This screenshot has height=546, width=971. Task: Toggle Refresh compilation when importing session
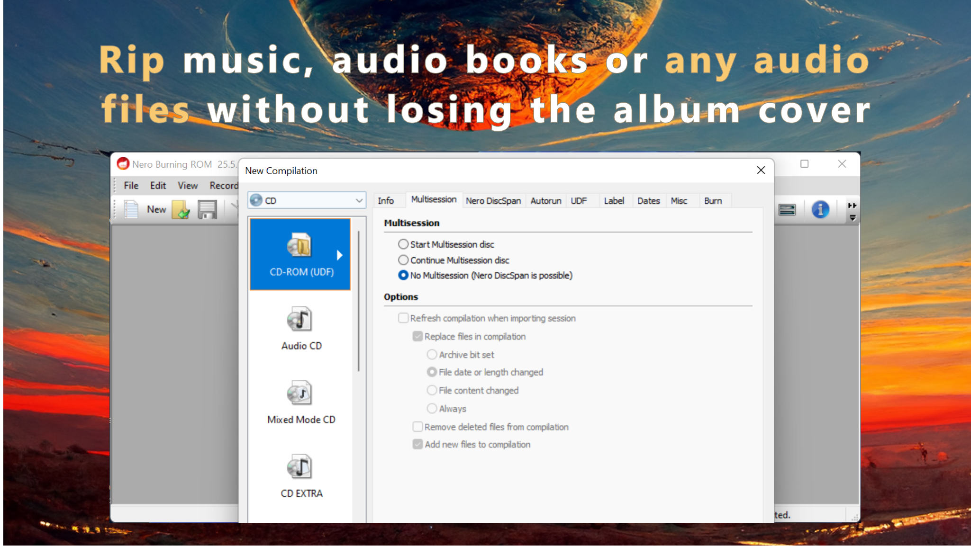coord(403,318)
